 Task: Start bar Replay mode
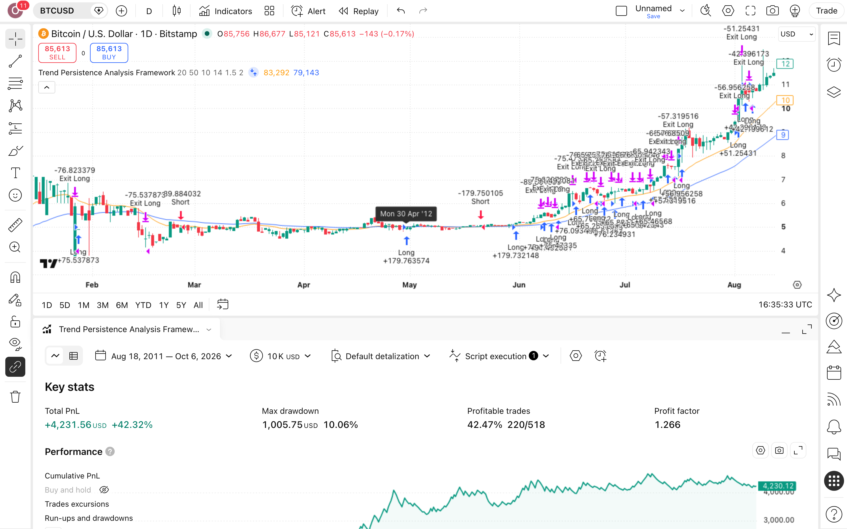click(x=359, y=11)
